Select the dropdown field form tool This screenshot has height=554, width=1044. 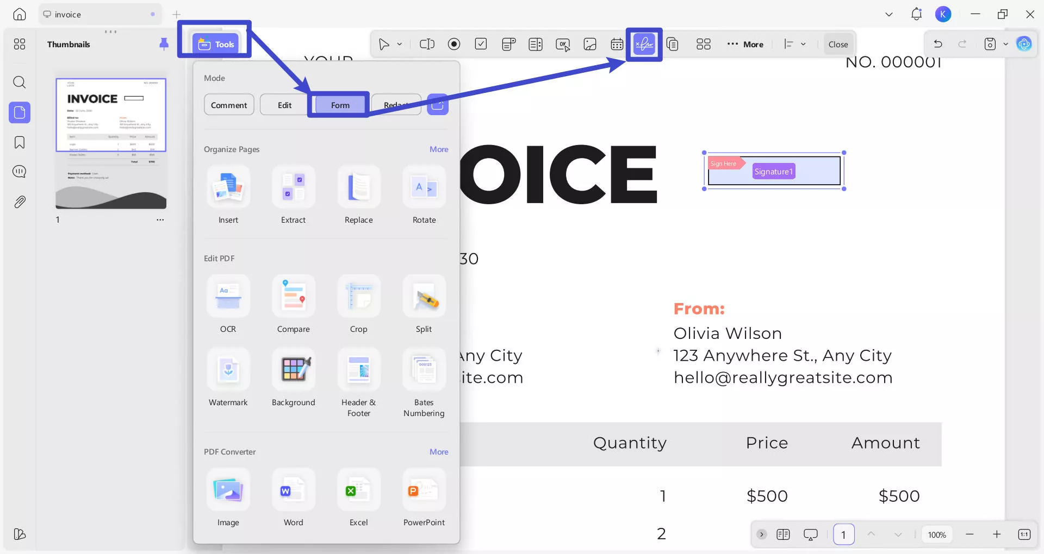pos(508,44)
